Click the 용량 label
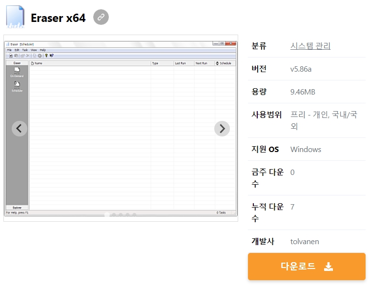The height and width of the screenshot is (288, 369). click(x=259, y=92)
